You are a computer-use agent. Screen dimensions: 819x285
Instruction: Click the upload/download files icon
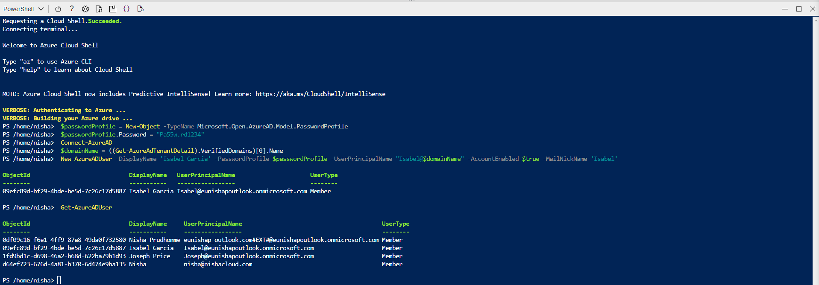99,9
